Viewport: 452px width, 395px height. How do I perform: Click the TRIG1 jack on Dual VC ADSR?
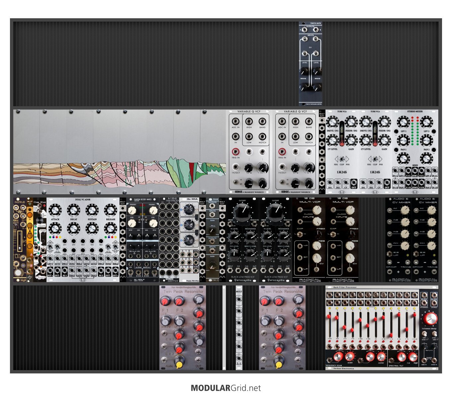click(72, 270)
